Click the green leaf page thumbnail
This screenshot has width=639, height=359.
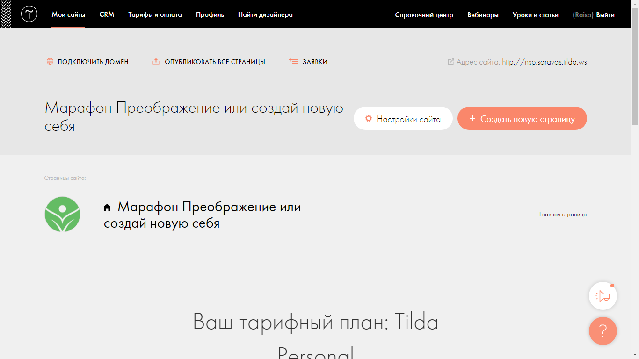[x=62, y=215]
